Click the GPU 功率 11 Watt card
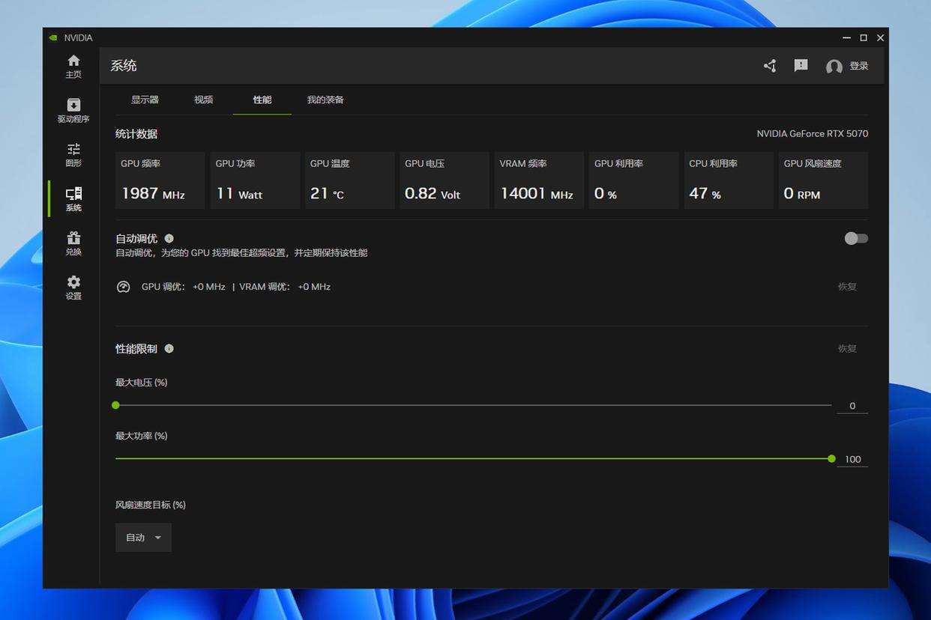Image resolution: width=931 pixels, height=620 pixels. pyautogui.click(x=255, y=180)
